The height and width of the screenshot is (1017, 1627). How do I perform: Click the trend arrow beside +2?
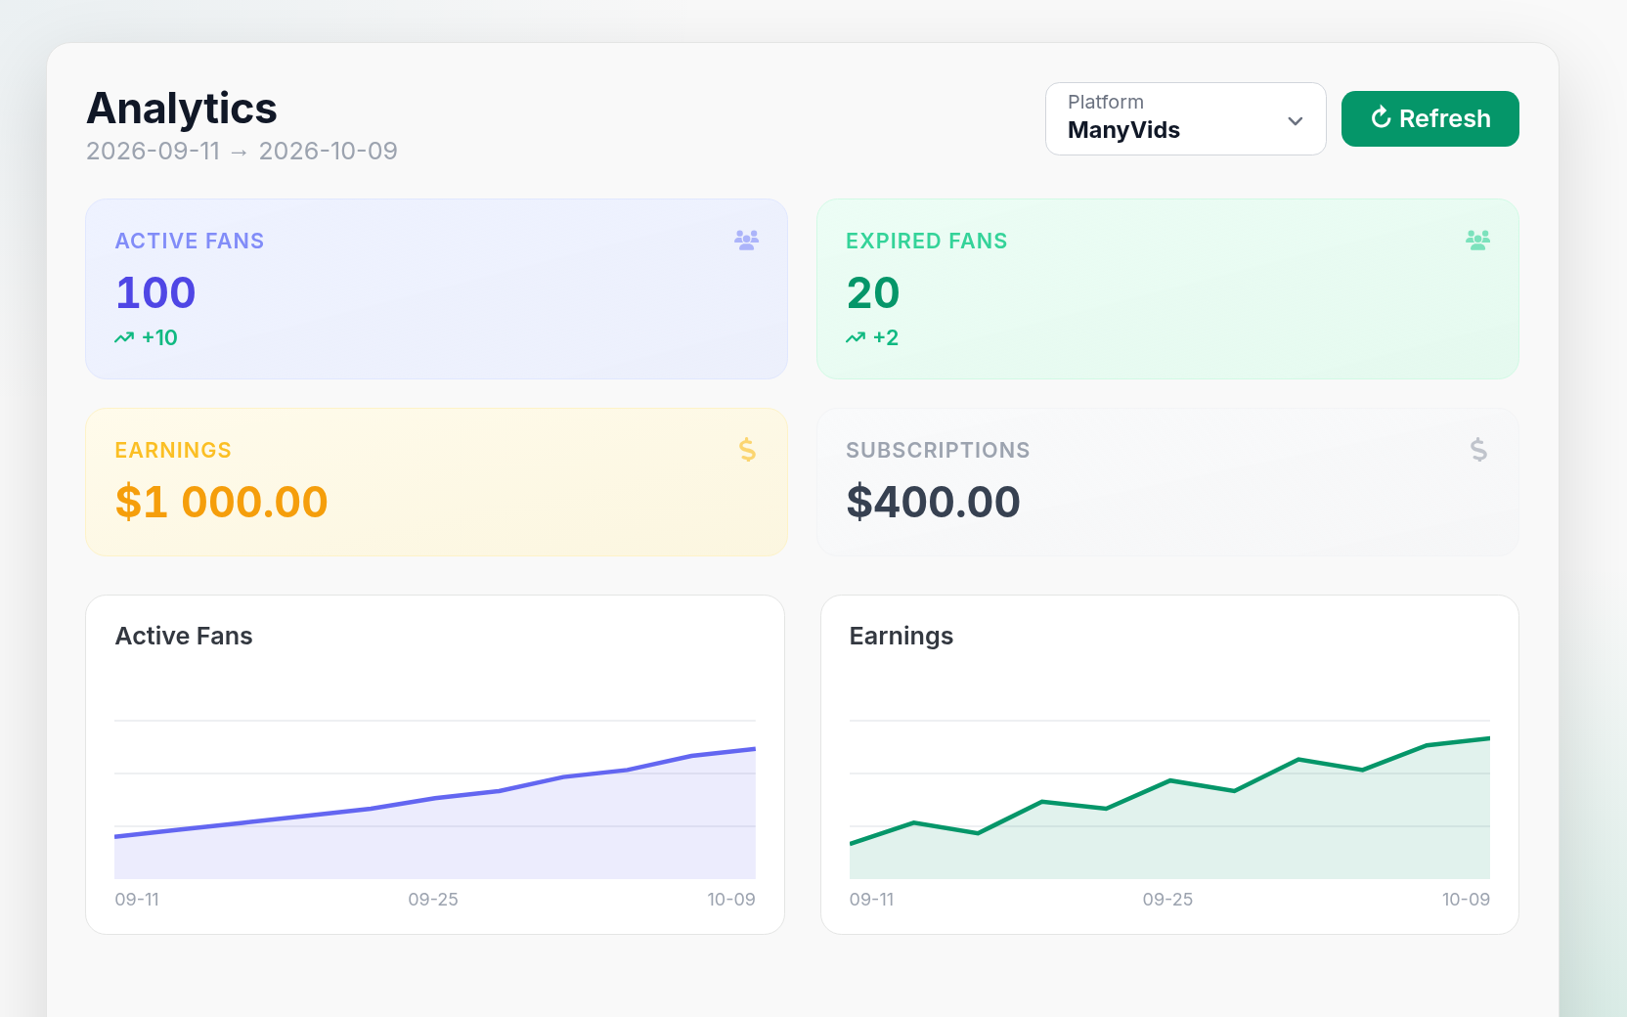point(856,337)
